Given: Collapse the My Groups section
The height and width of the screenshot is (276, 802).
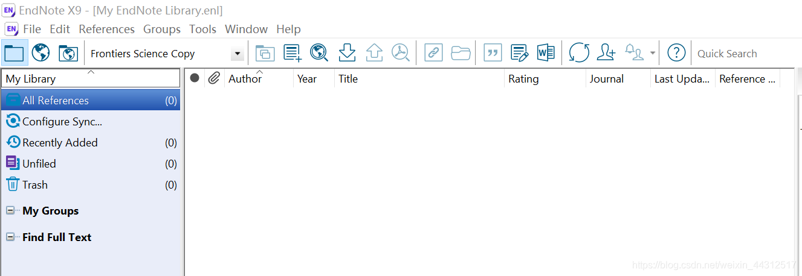Looking at the screenshot, I should pyautogui.click(x=10, y=211).
